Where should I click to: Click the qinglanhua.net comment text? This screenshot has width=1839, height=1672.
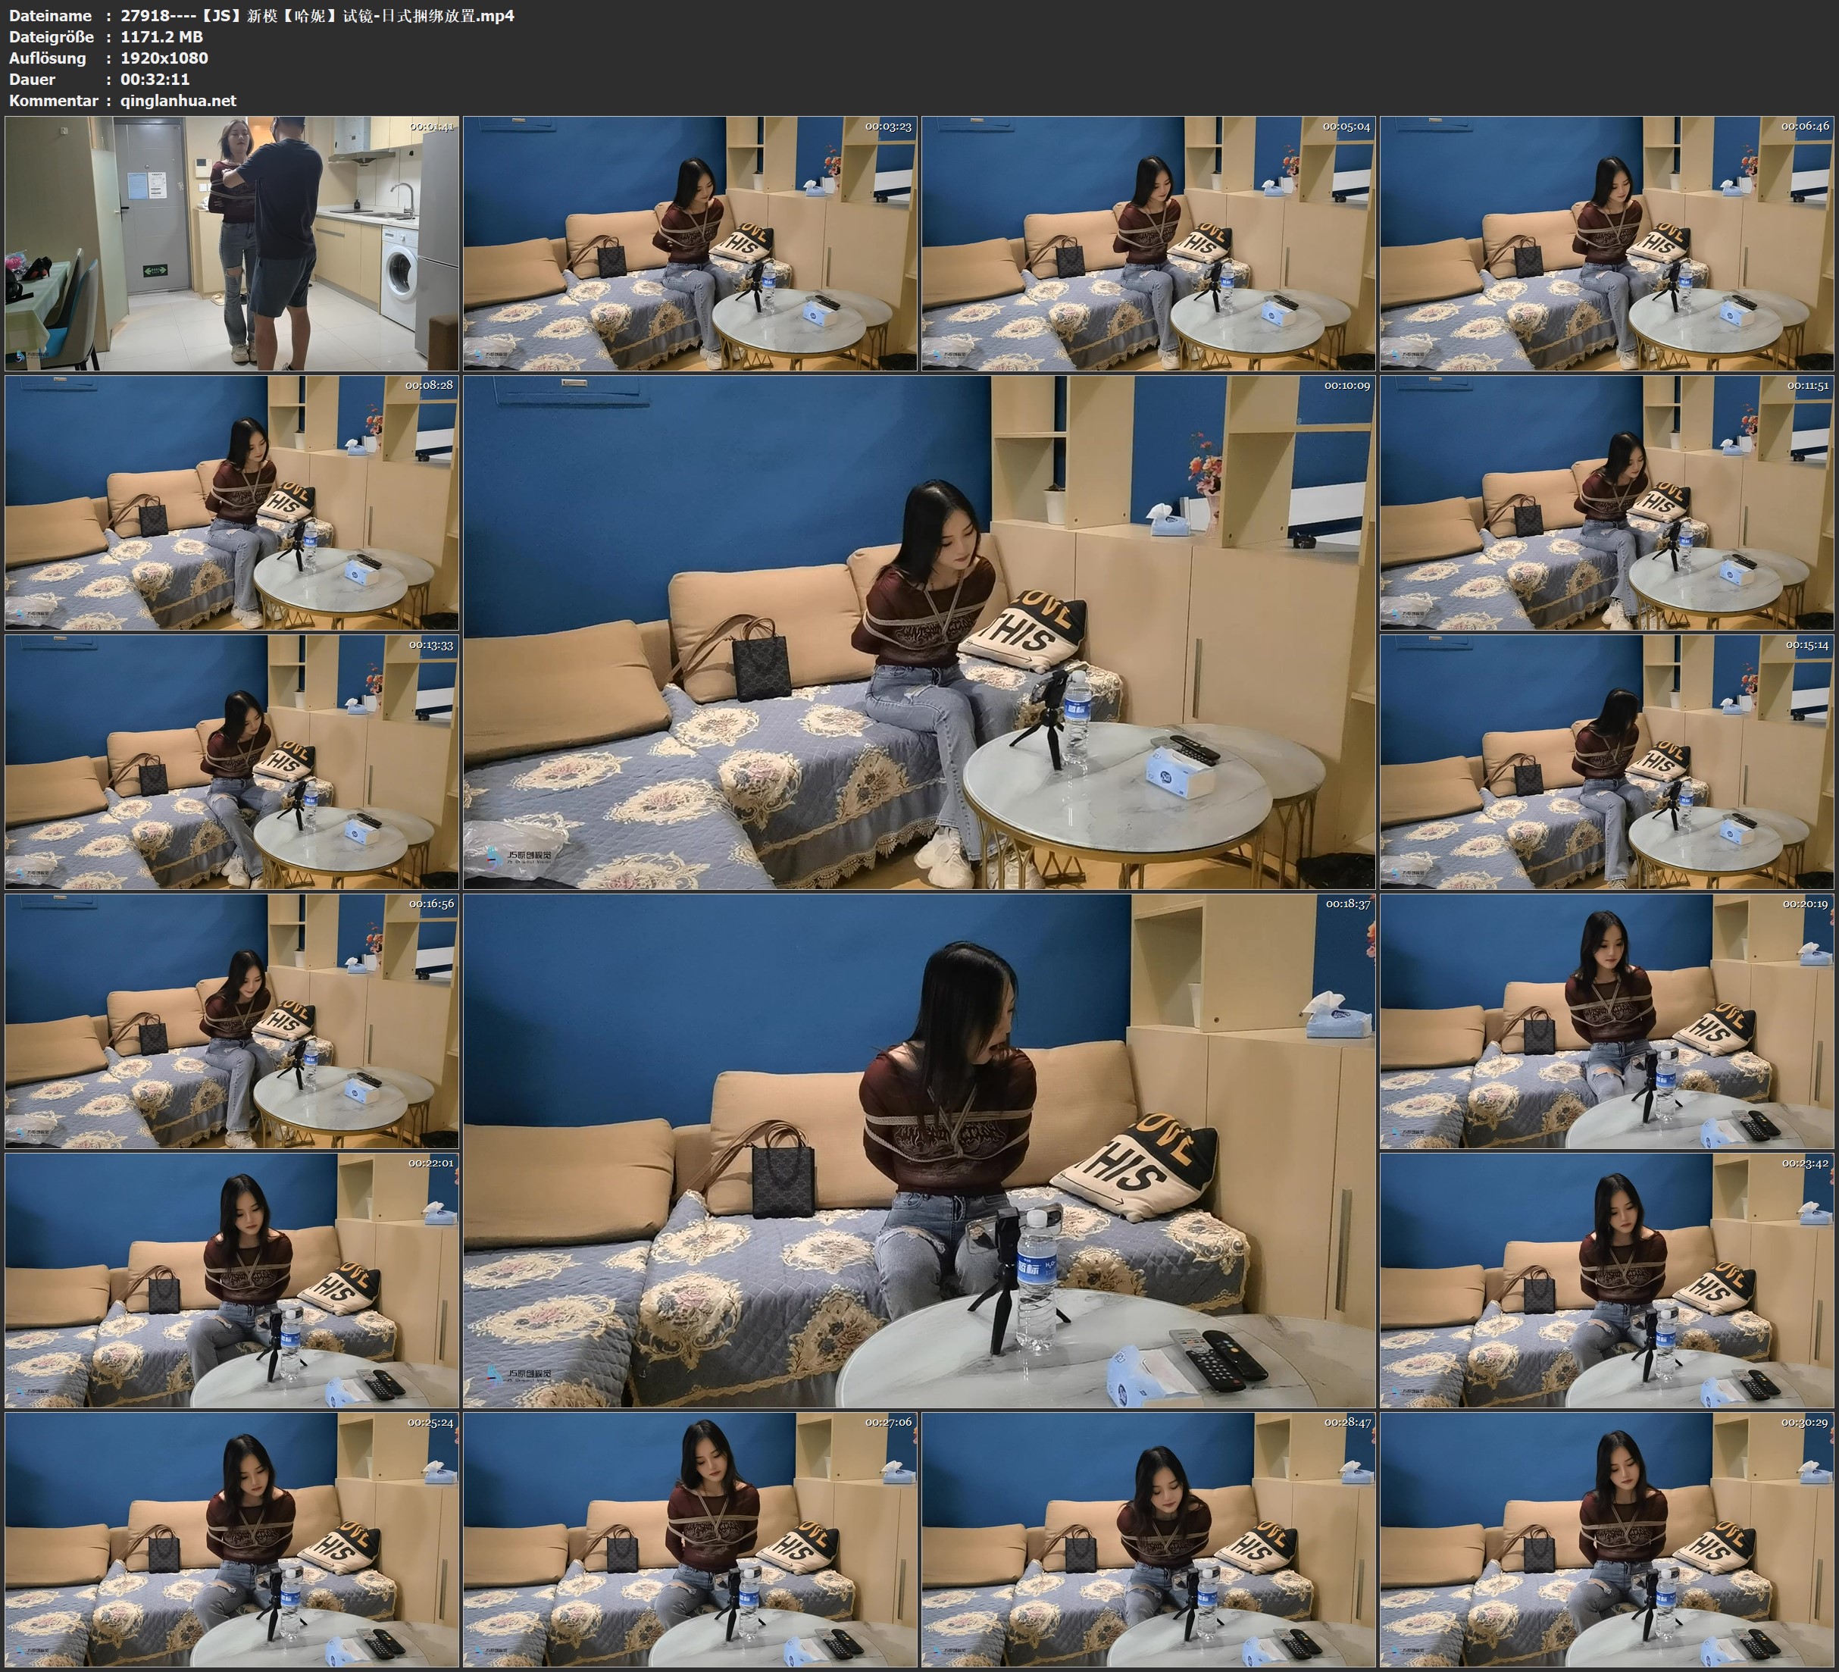click(178, 100)
